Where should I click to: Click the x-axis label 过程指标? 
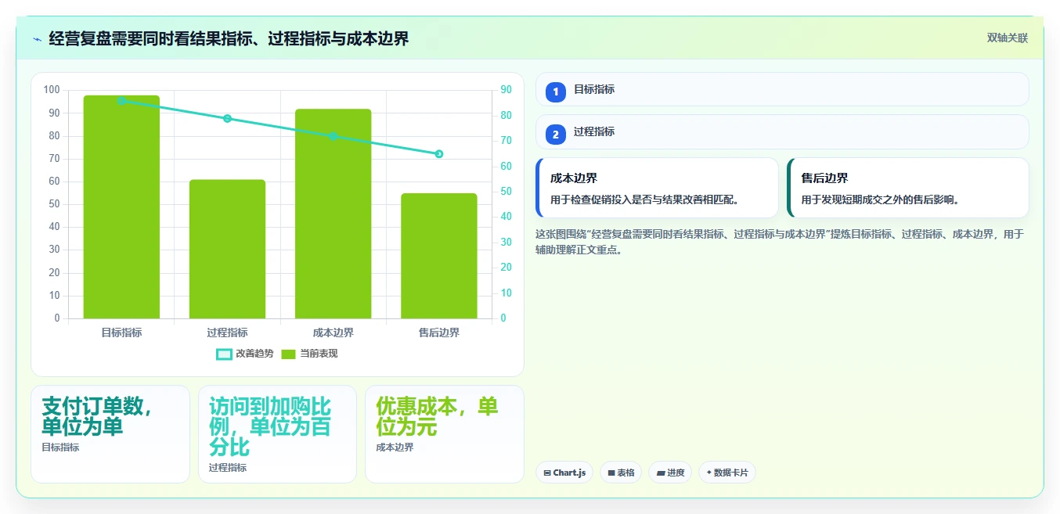coord(227,332)
